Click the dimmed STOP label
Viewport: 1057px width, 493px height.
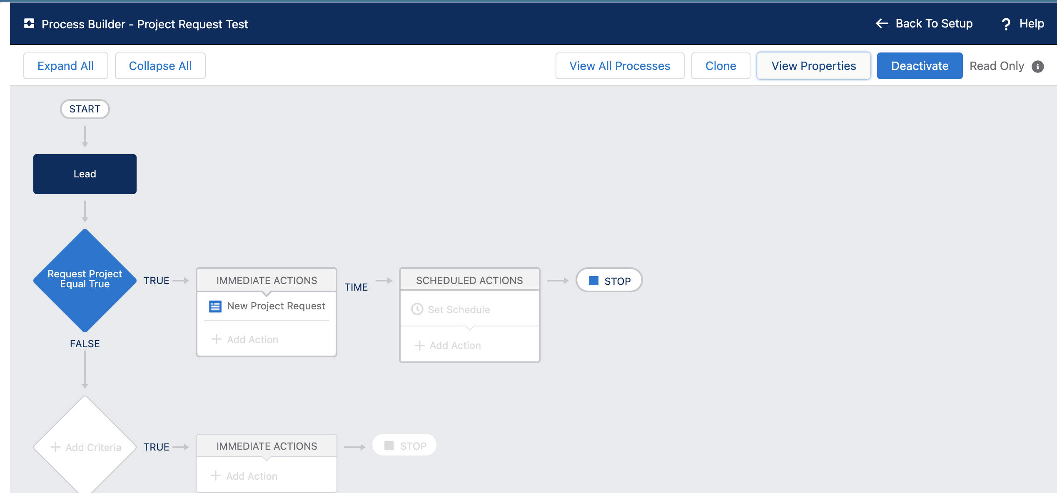tap(413, 446)
